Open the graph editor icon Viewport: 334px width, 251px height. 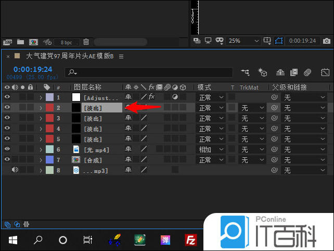(x=325, y=72)
